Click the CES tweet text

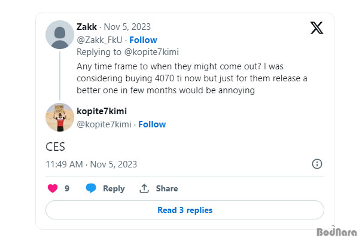click(55, 147)
